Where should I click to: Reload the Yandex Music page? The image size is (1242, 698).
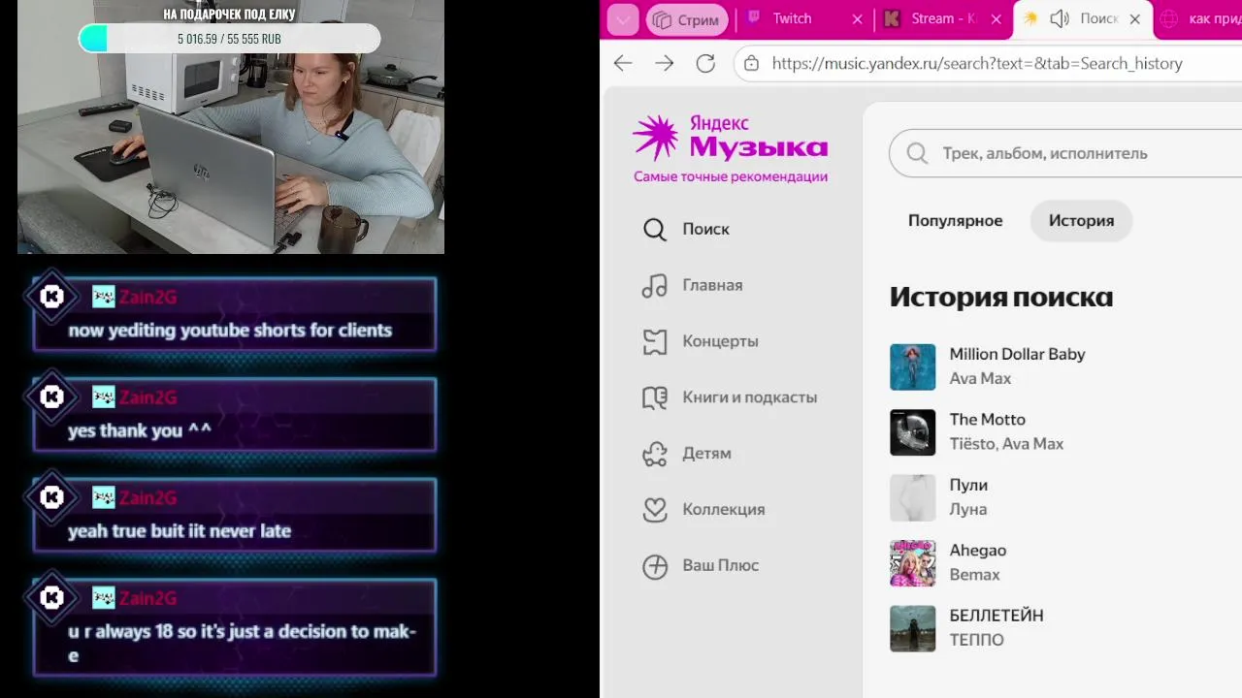[705, 63]
